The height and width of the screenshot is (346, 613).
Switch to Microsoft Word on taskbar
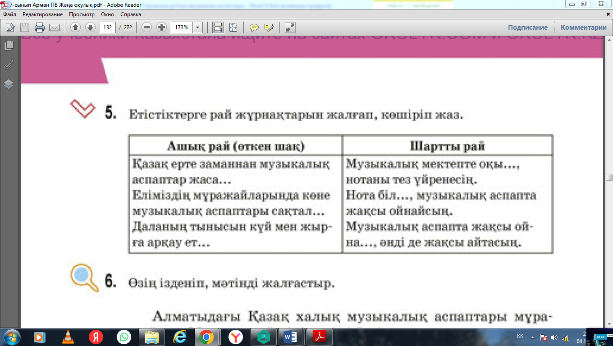(291, 337)
